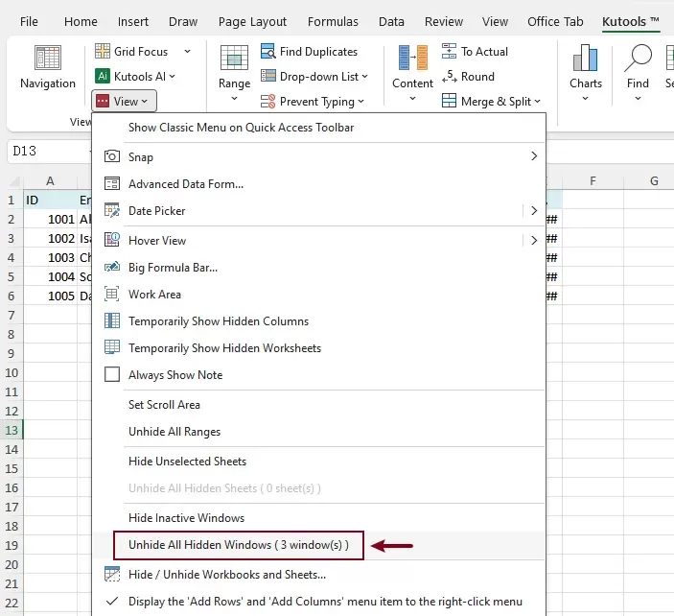Expand the Prevent Typing chevron

(361, 102)
